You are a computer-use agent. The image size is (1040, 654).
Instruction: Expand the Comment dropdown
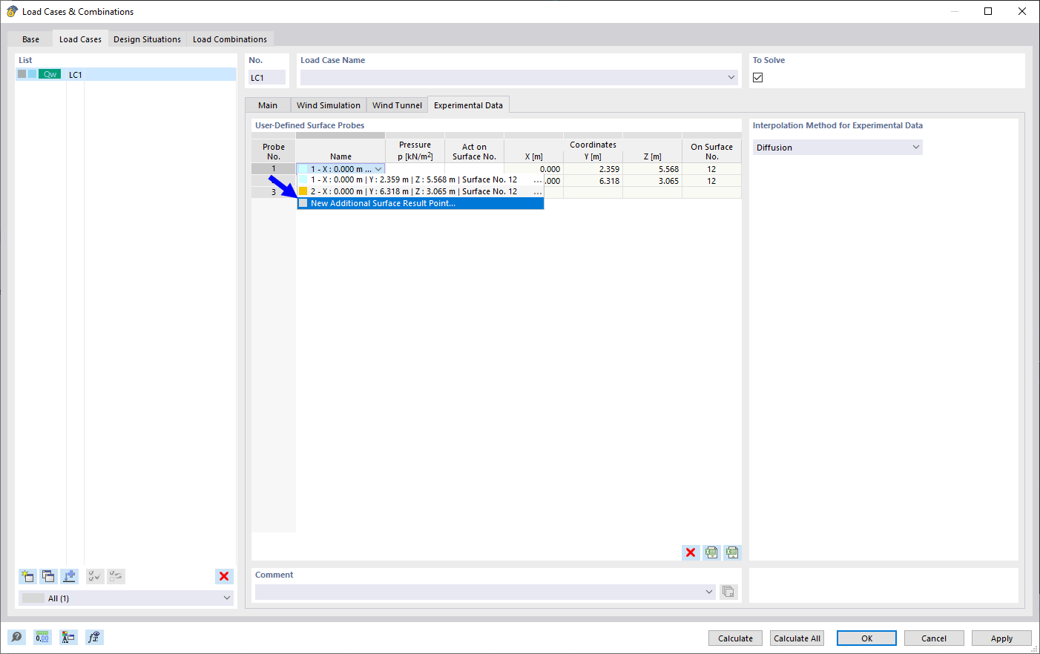click(x=709, y=592)
